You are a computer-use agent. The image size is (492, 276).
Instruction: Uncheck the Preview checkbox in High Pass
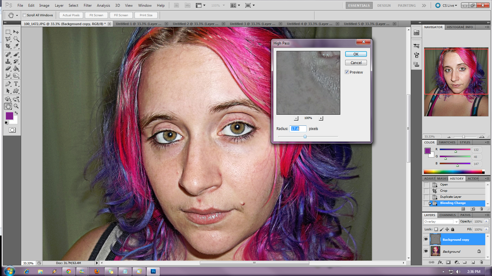[x=347, y=72]
